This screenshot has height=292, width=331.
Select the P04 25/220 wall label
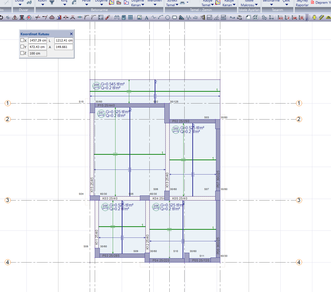(161, 260)
